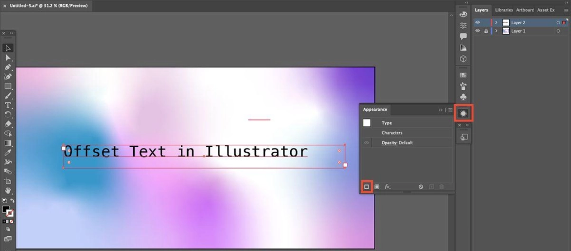This screenshot has width=571, height=251.
Task: Select the Appearance panel tab
Action: [x=375, y=109]
